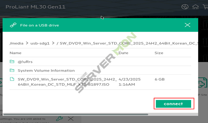Click the horizontal scrollbar in the dialog

[x=76, y=114]
